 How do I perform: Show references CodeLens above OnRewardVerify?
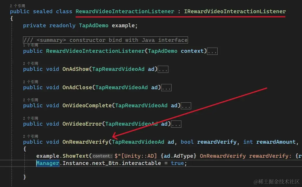(31, 136)
